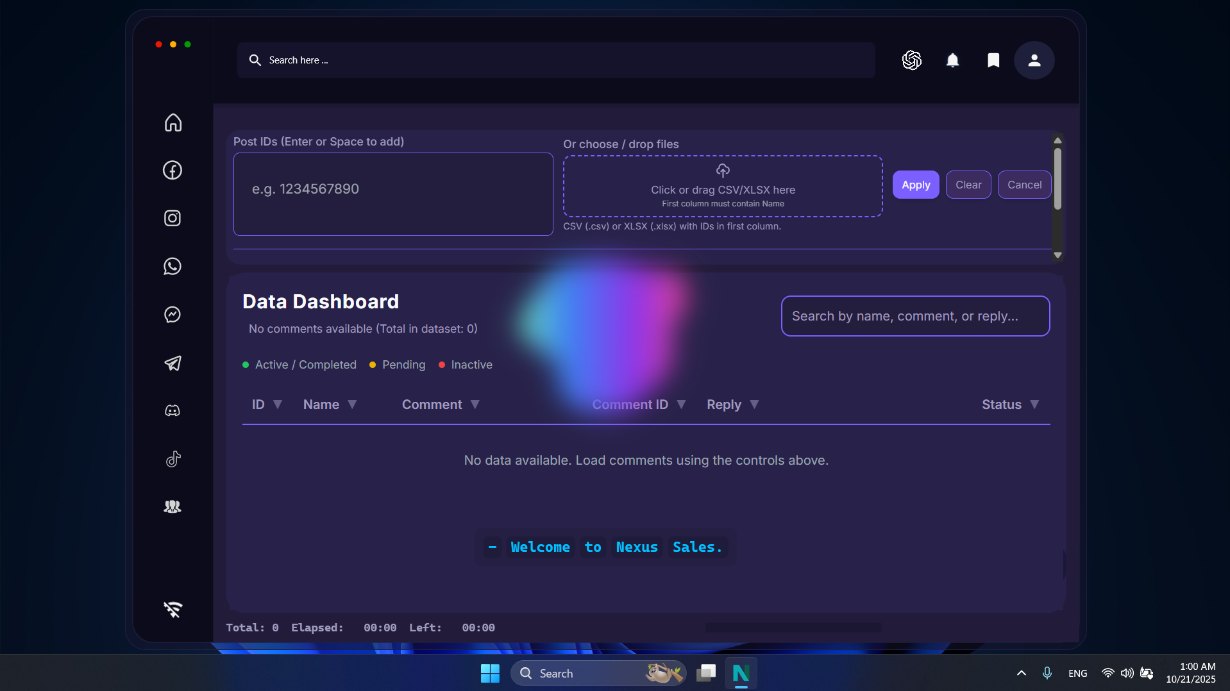Image resolution: width=1230 pixels, height=691 pixels.
Task: Open the Facebook panel from the sidebar
Action: pyautogui.click(x=172, y=170)
